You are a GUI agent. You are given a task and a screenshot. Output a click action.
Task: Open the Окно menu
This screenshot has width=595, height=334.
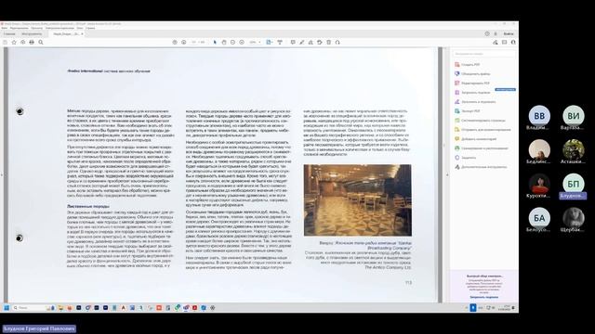pos(80,28)
